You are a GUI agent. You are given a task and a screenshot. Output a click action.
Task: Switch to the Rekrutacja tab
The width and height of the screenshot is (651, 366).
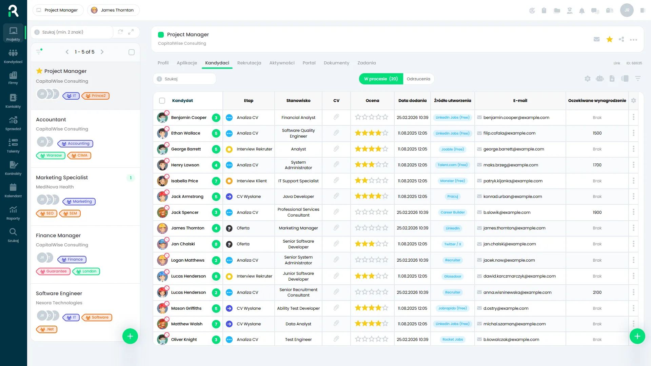pos(249,63)
